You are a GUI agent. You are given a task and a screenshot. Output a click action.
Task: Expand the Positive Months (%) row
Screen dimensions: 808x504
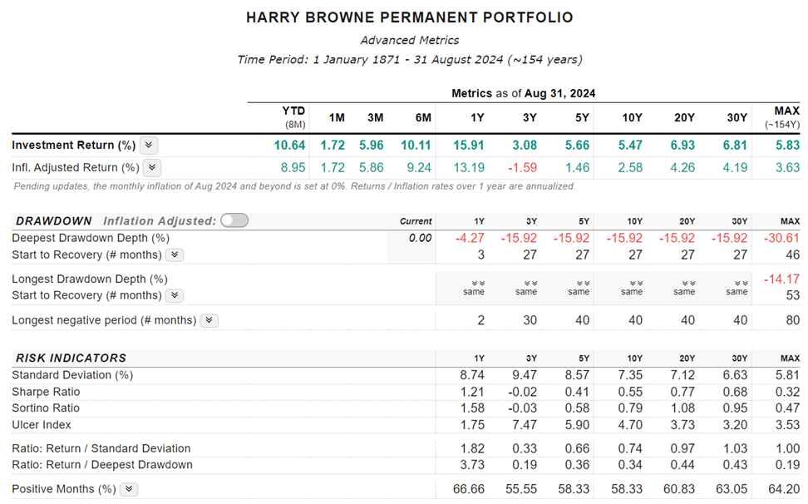128,489
